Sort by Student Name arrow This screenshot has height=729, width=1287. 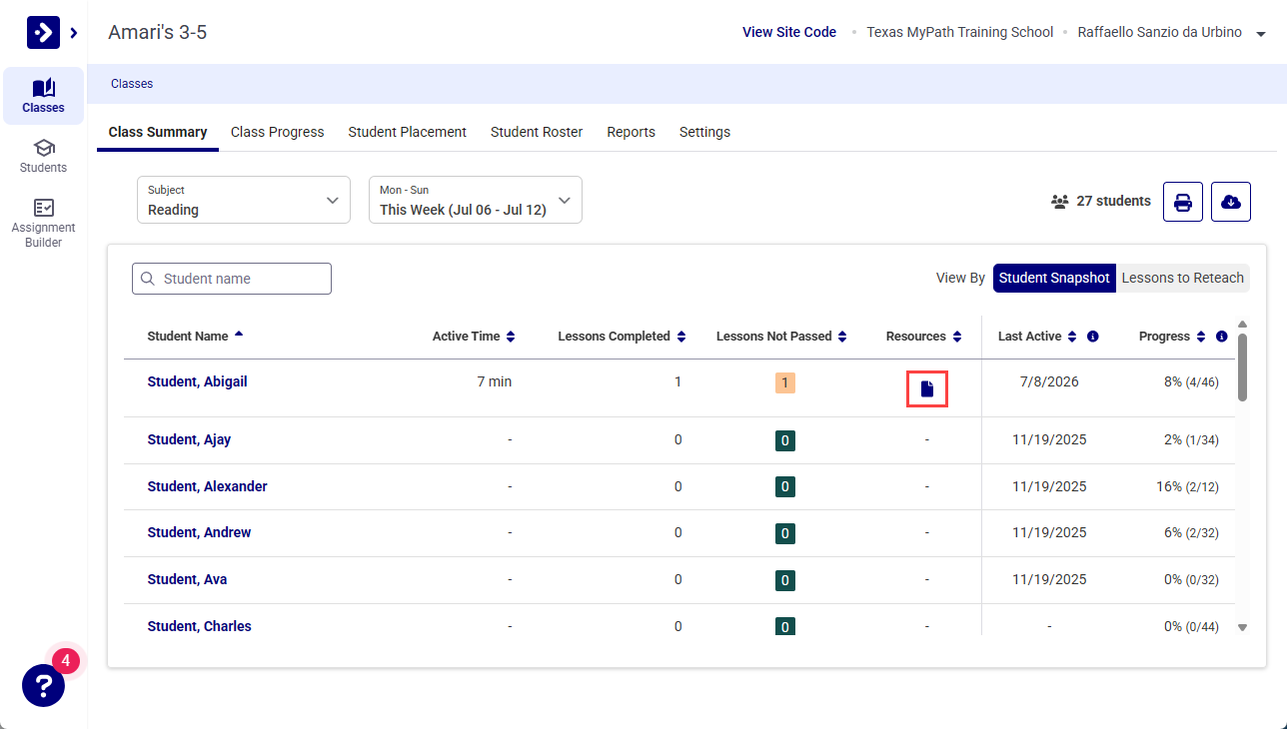(239, 335)
